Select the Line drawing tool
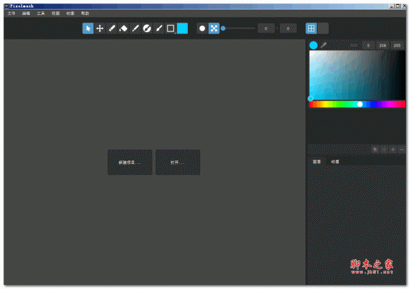 click(x=135, y=28)
